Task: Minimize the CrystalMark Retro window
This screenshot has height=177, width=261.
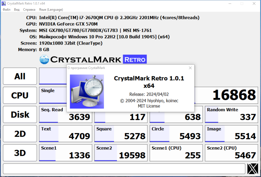Action: coord(230,4)
